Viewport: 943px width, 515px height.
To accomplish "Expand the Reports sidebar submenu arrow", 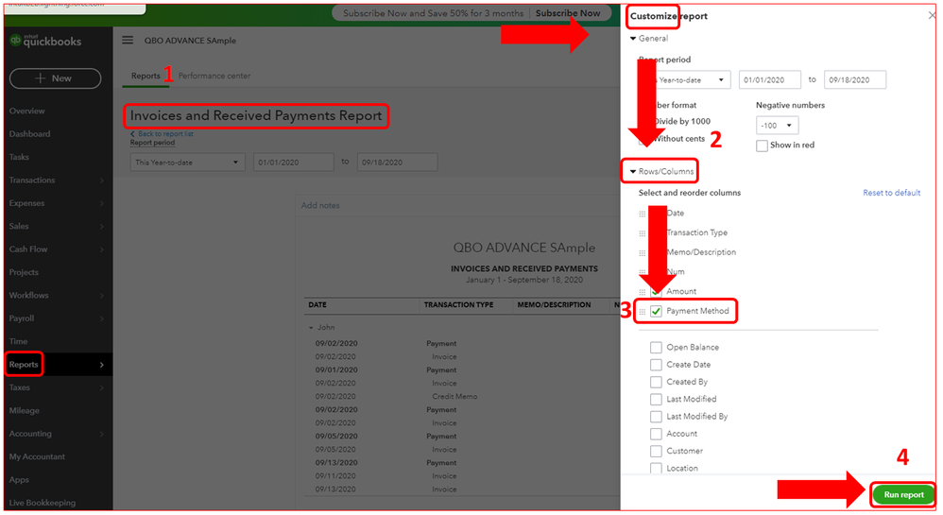I will (x=101, y=365).
